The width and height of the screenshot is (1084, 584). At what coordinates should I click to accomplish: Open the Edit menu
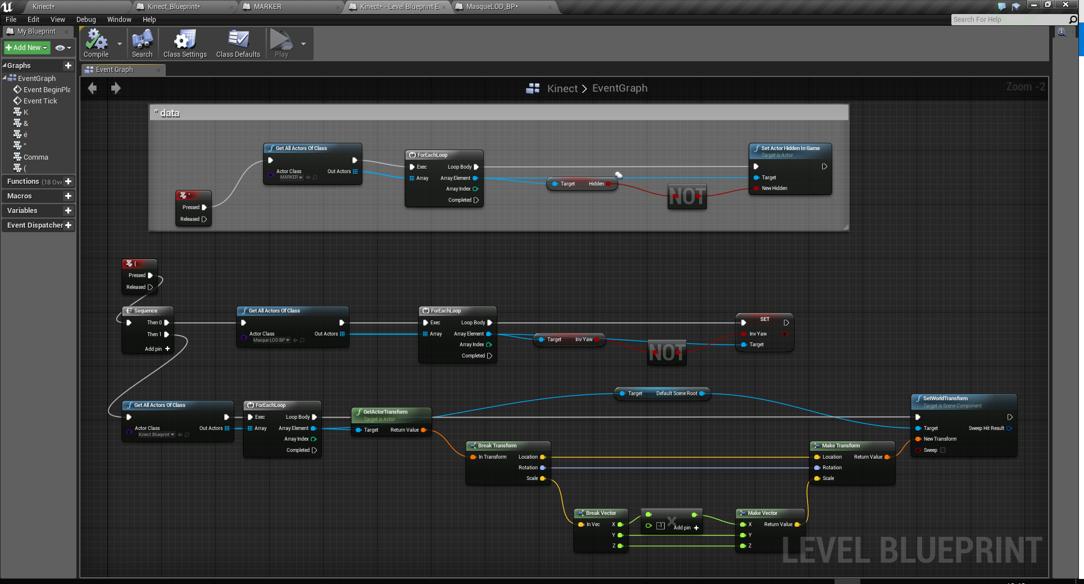tap(33, 20)
